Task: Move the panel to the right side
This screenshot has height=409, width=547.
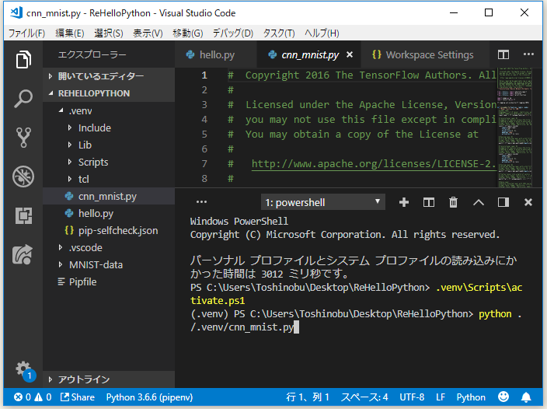Action: click(x=503, y=202)
